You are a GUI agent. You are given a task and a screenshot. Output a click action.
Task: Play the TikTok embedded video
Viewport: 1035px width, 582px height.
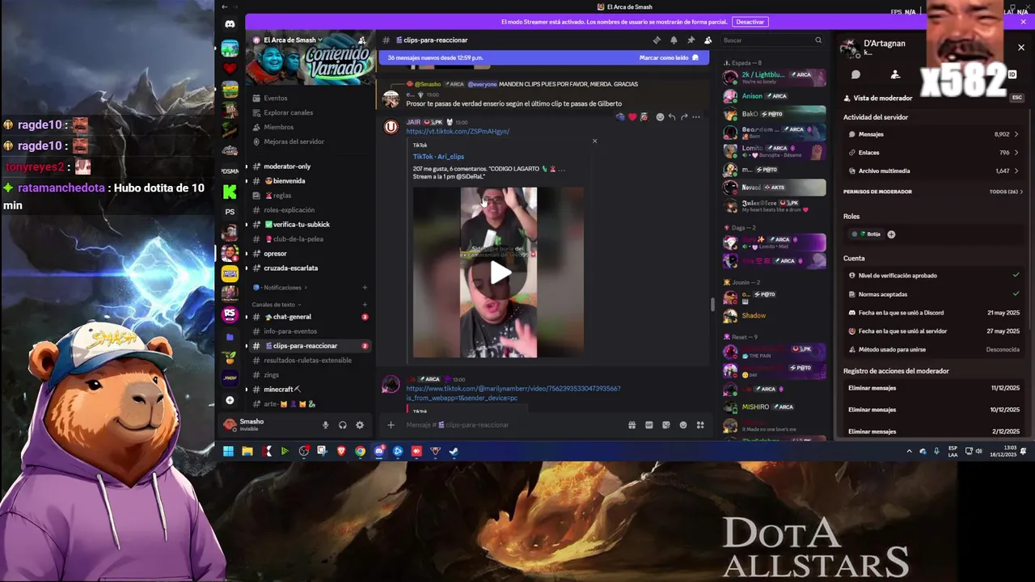tap(499, 272)
